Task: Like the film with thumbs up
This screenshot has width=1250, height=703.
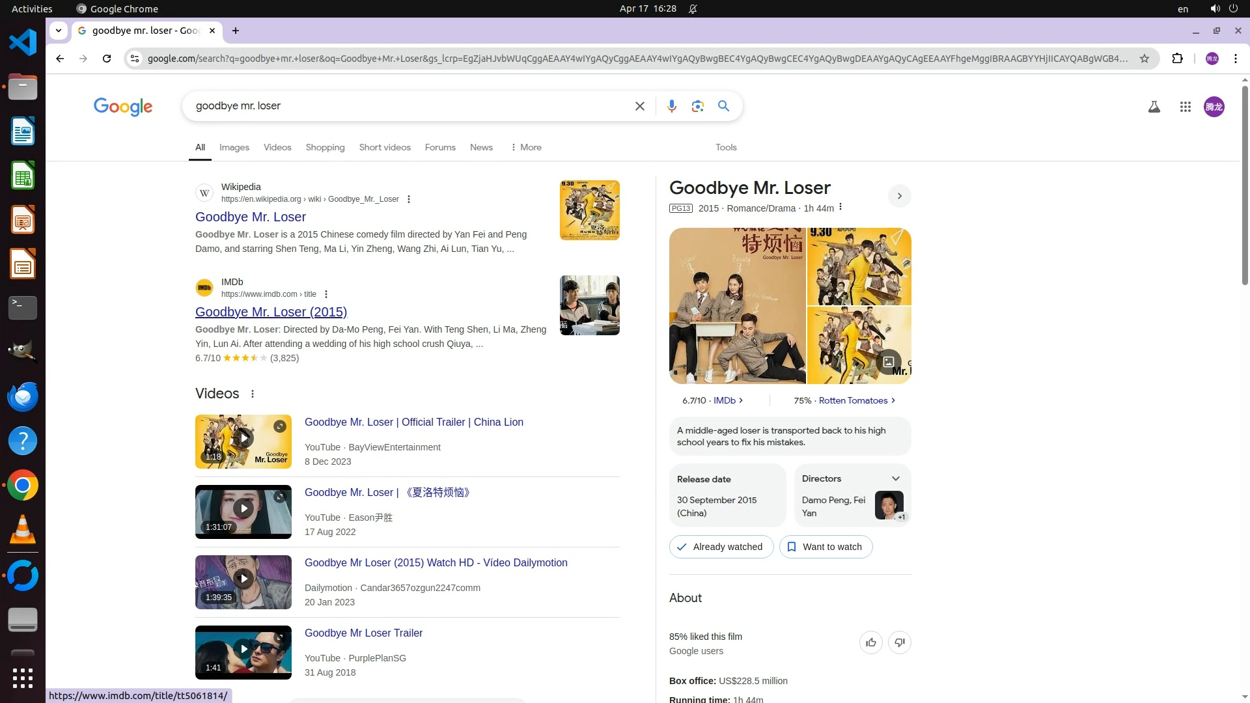Action: [x=870, y=642]
